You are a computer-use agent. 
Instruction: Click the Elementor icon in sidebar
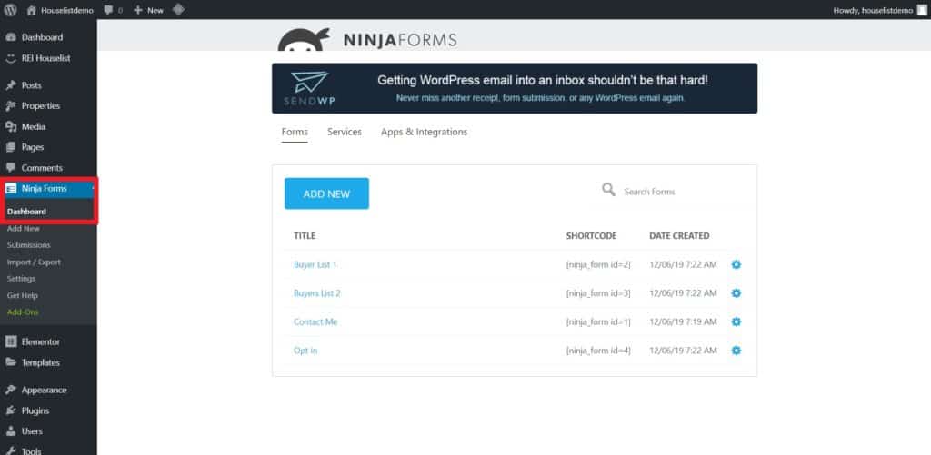[x=11, y=341]
